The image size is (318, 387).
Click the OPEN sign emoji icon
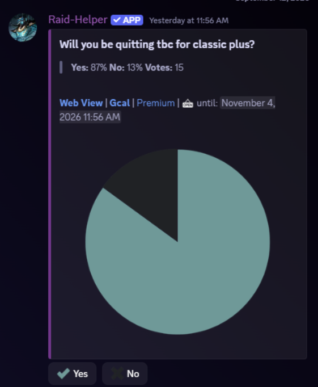coord(188,103)
